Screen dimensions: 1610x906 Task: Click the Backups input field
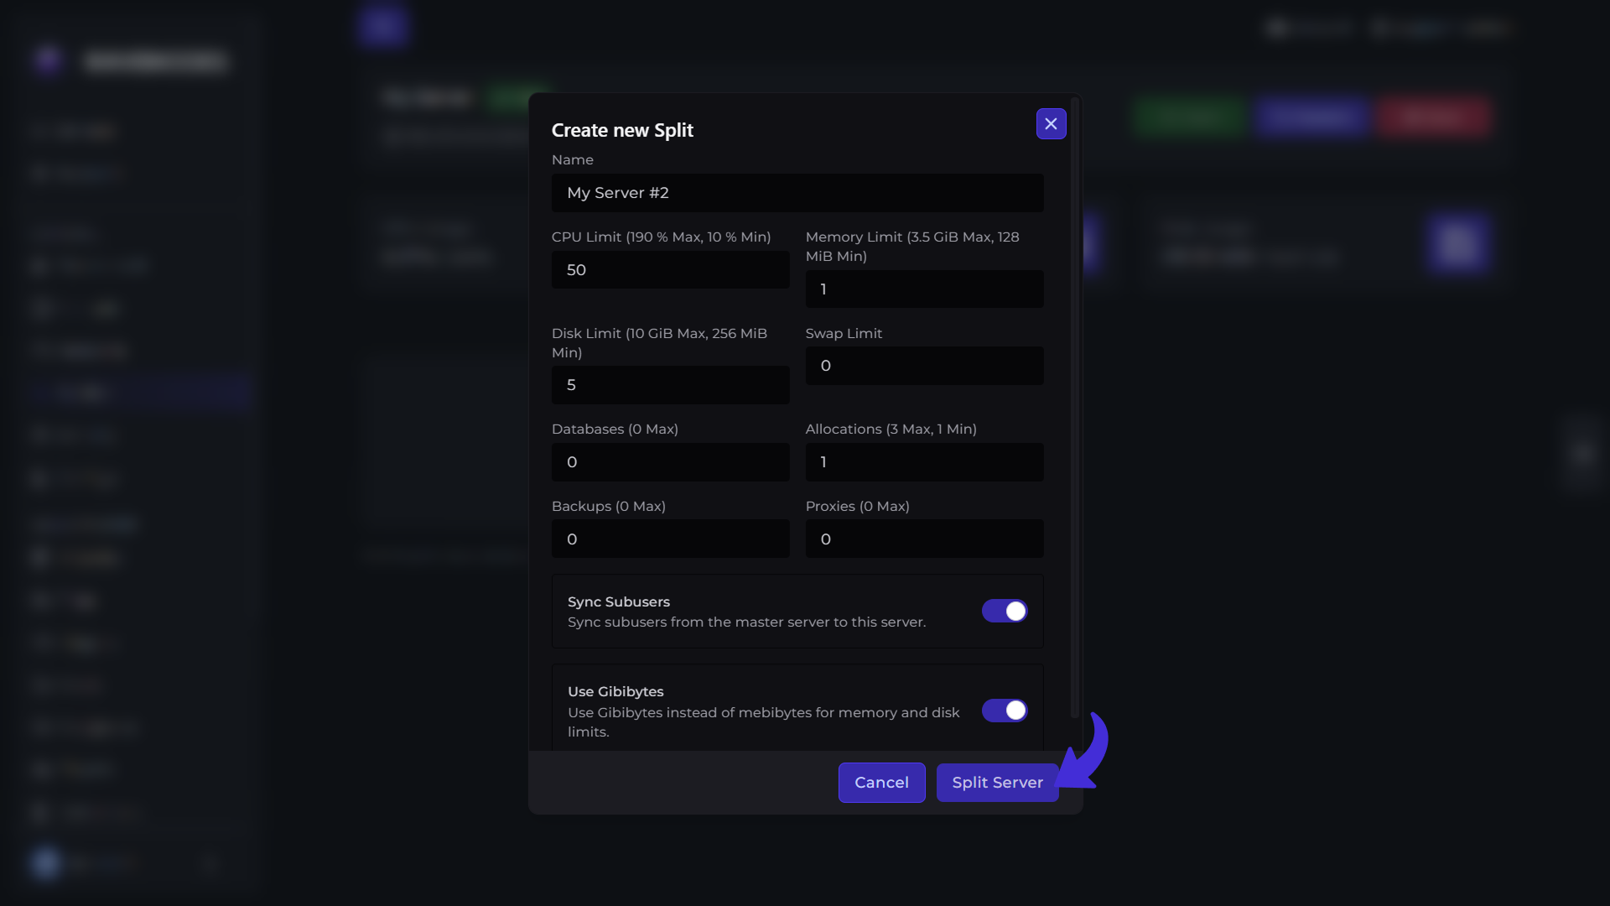pyautogui.click(x=670, y=539)
